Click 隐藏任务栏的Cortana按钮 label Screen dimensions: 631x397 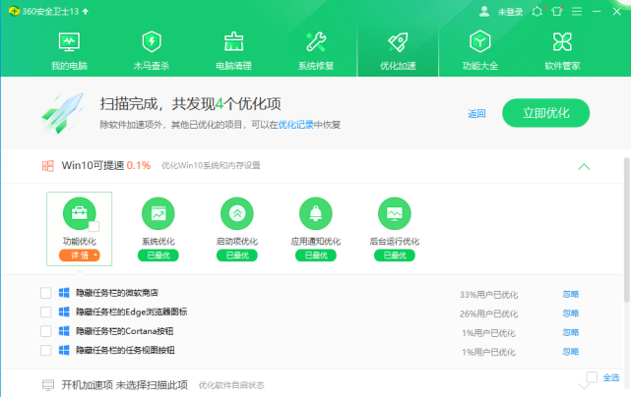(124, 331)
